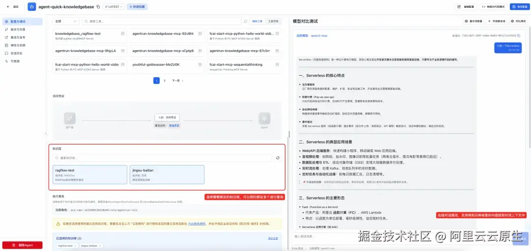Screen dimensions: 531x251
Task: Copy the agent-quick-knowledgebase name
Action: (98, 7)
